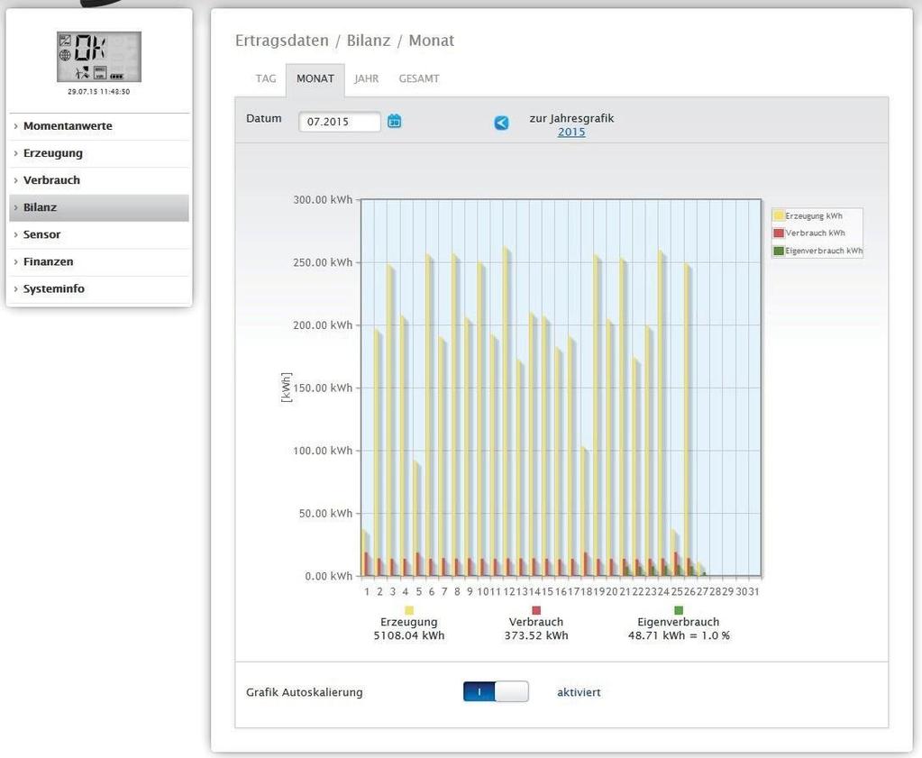Switch to the JAHR tab
This screenshot has width=922, height=758.
[366, 78]
